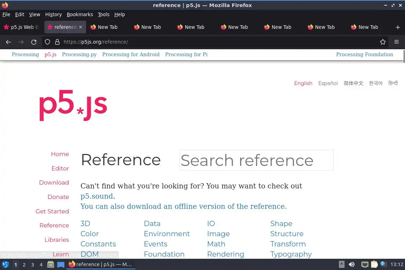Open the file manager from the taskbar
Screen dimensions: 405x270
point(51,264)
